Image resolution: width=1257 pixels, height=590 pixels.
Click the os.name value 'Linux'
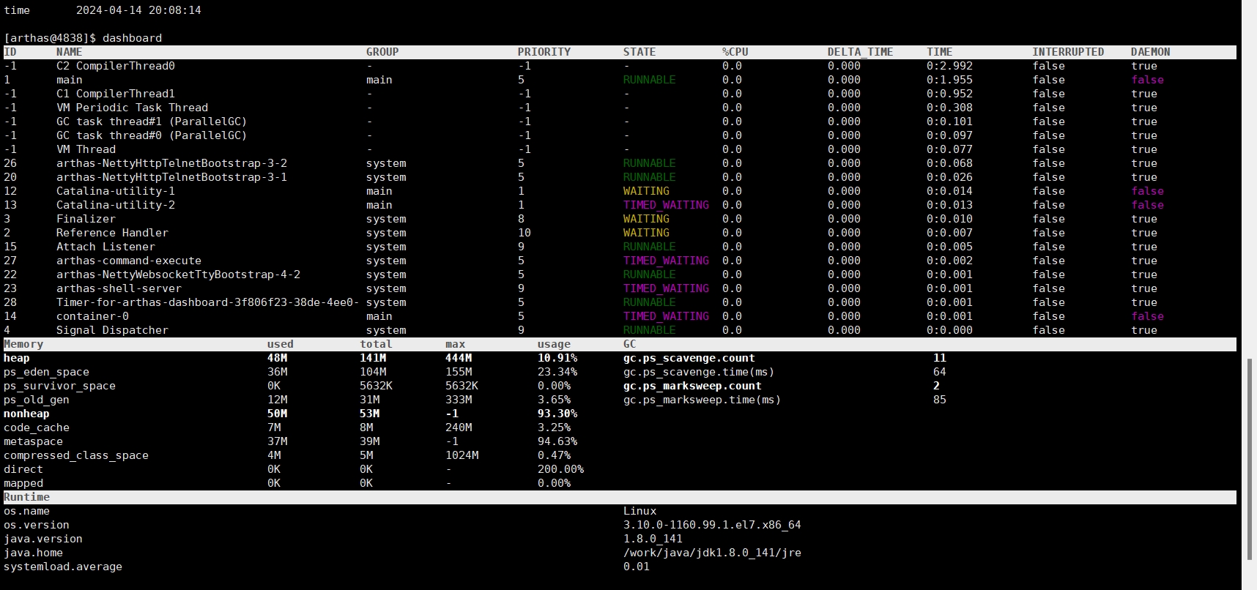pos(639,511)
